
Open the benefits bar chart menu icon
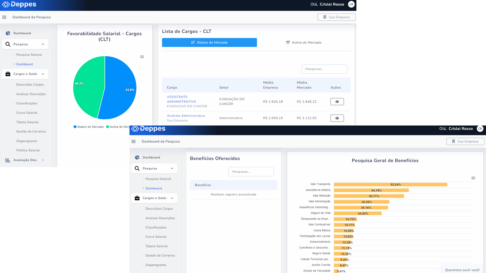point(473,178)
